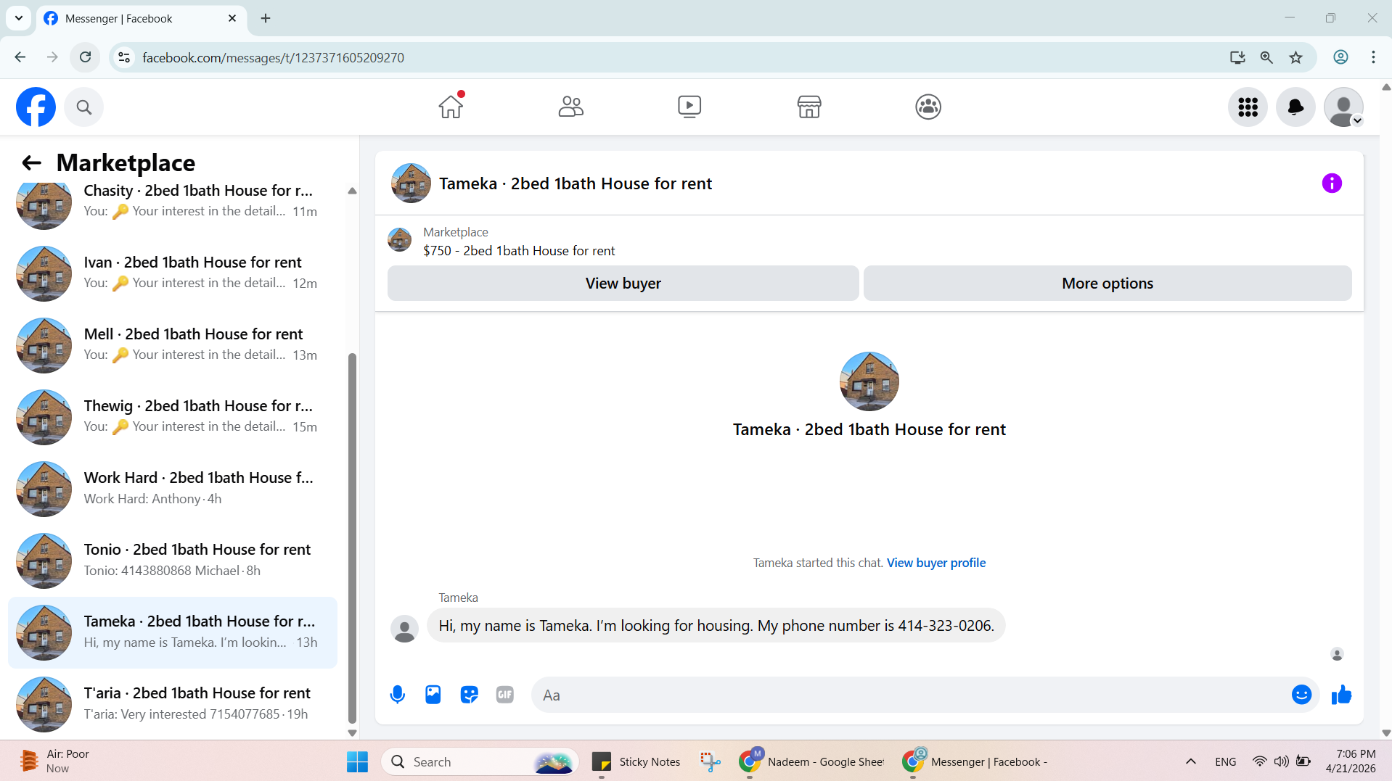The image size is (1392, 781).
Task: Click the chat list scroll down arrow
Action: (x=352, y=732)
